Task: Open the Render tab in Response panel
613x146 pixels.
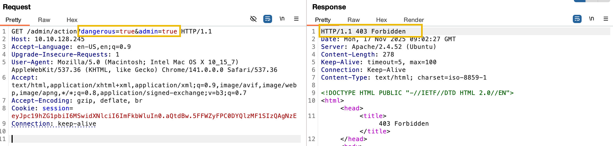Action: (414, 20)
